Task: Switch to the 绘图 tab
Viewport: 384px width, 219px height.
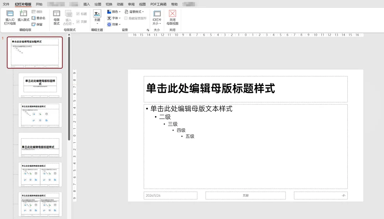Action: click(98, 4)
